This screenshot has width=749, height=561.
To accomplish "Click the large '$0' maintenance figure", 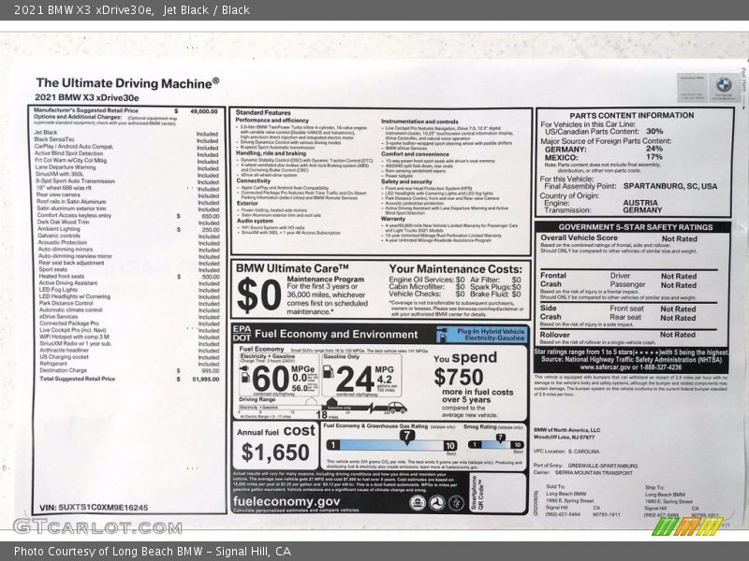I will point(259,295).
